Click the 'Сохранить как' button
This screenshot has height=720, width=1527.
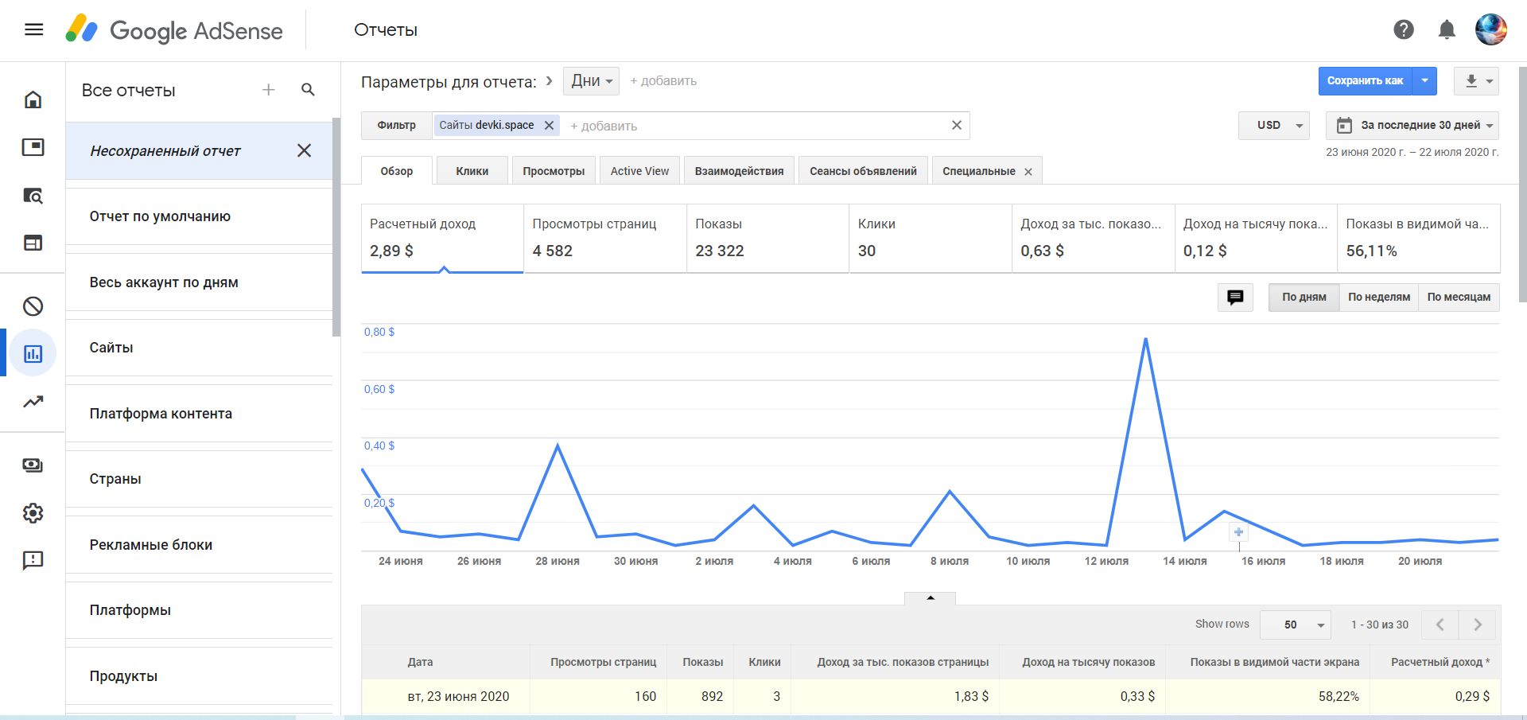1365,81
